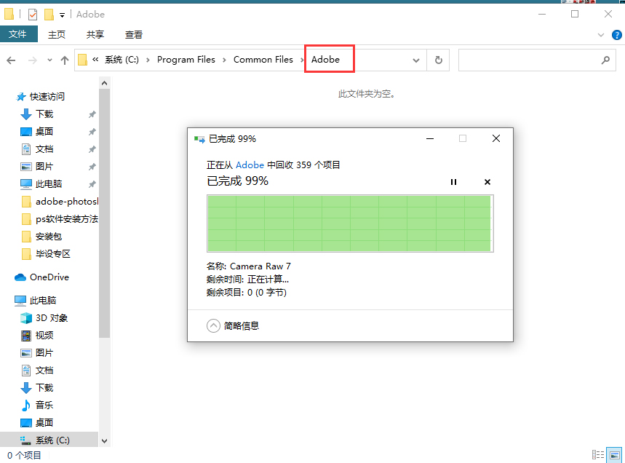Expand chevron after Program Files breadcrumb

click(x=224, y=60)
